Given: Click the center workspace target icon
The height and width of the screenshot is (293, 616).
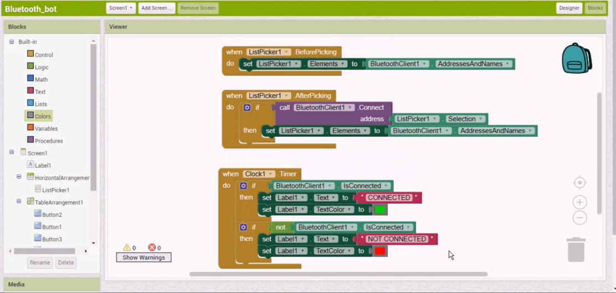Looking at the screenshot, I should pyautogui.click(x=579, y=183).
